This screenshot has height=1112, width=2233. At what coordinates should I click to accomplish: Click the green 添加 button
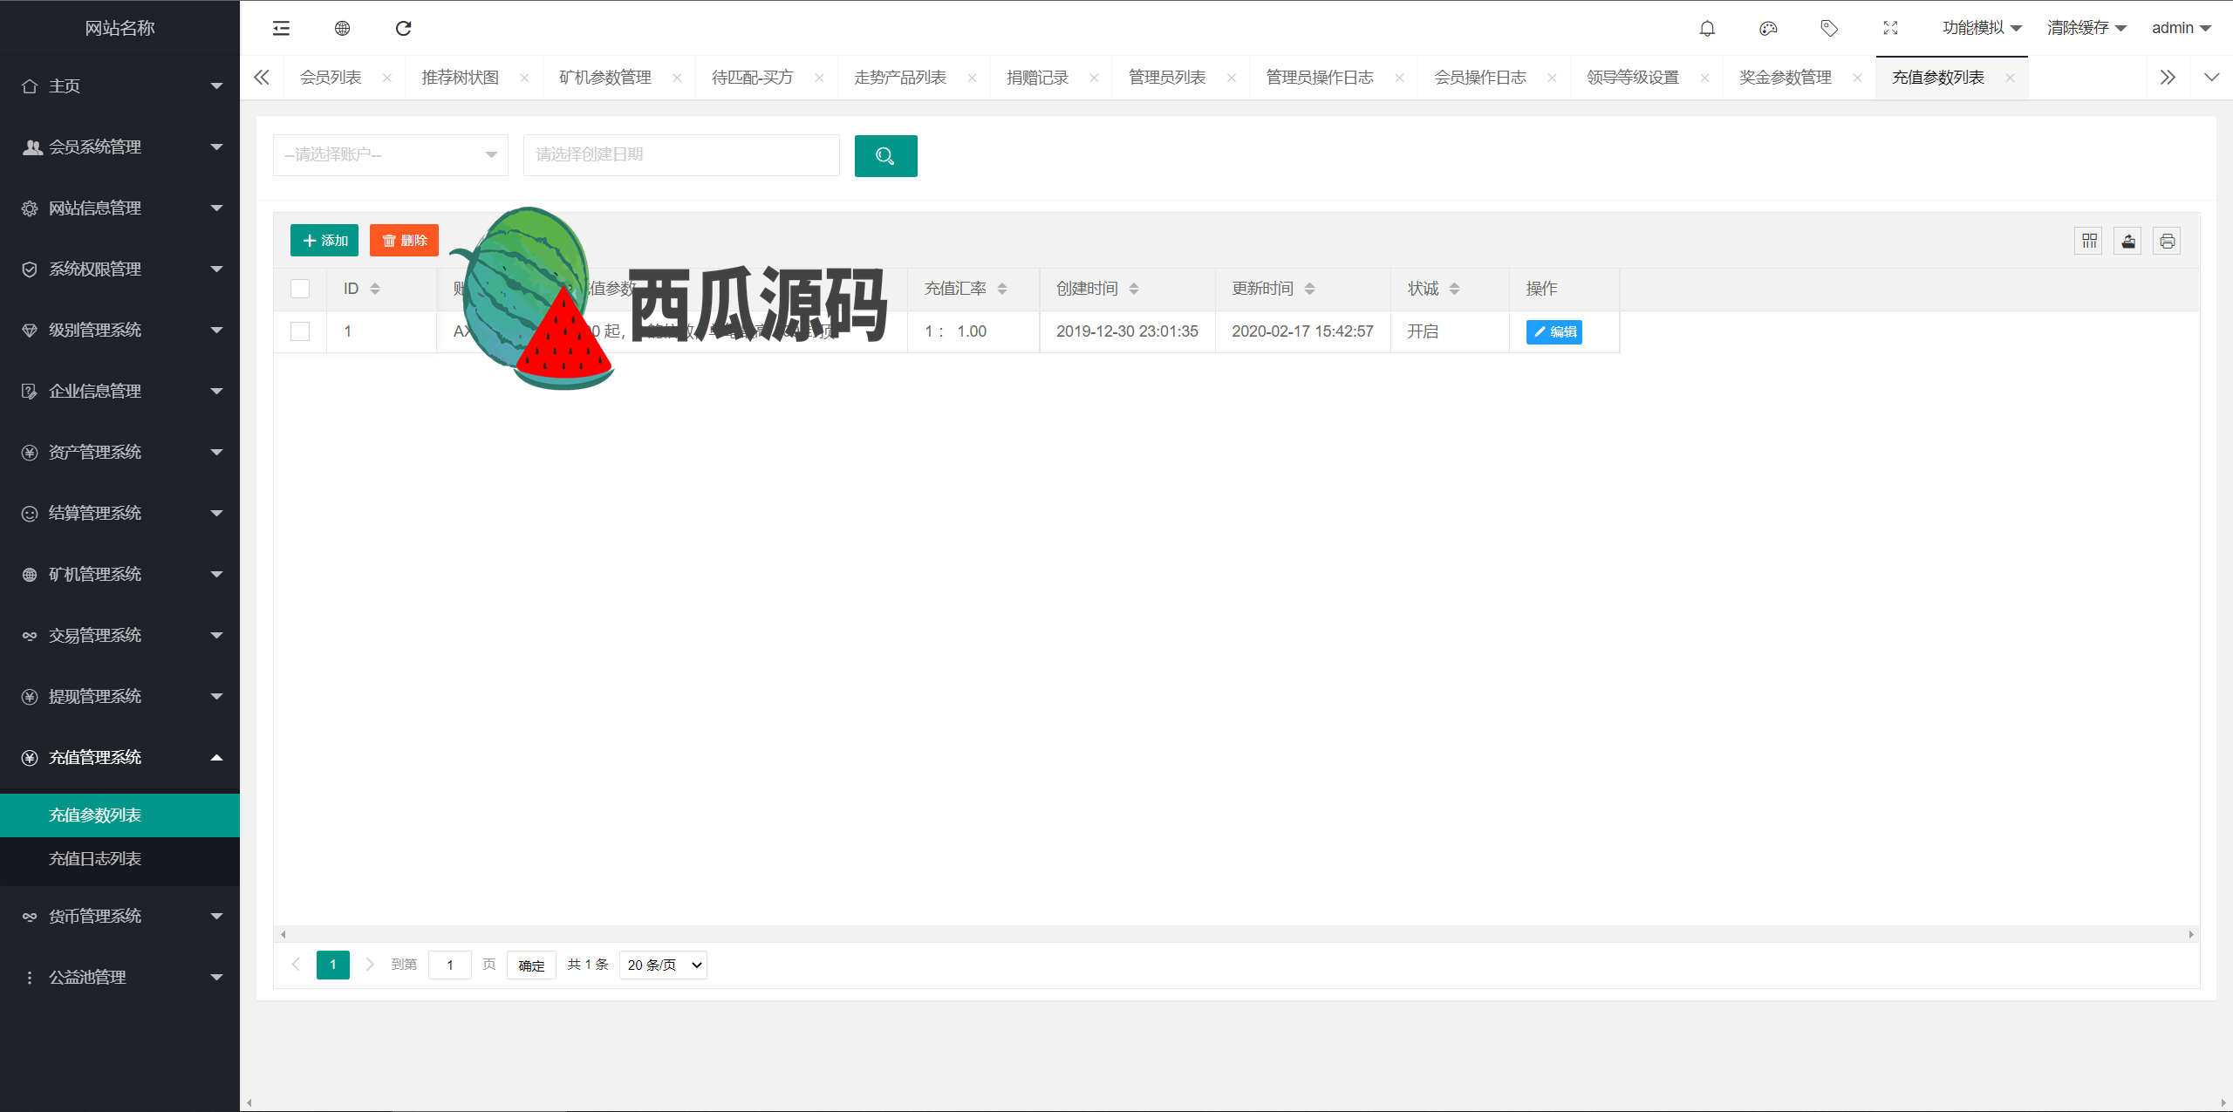324,241
